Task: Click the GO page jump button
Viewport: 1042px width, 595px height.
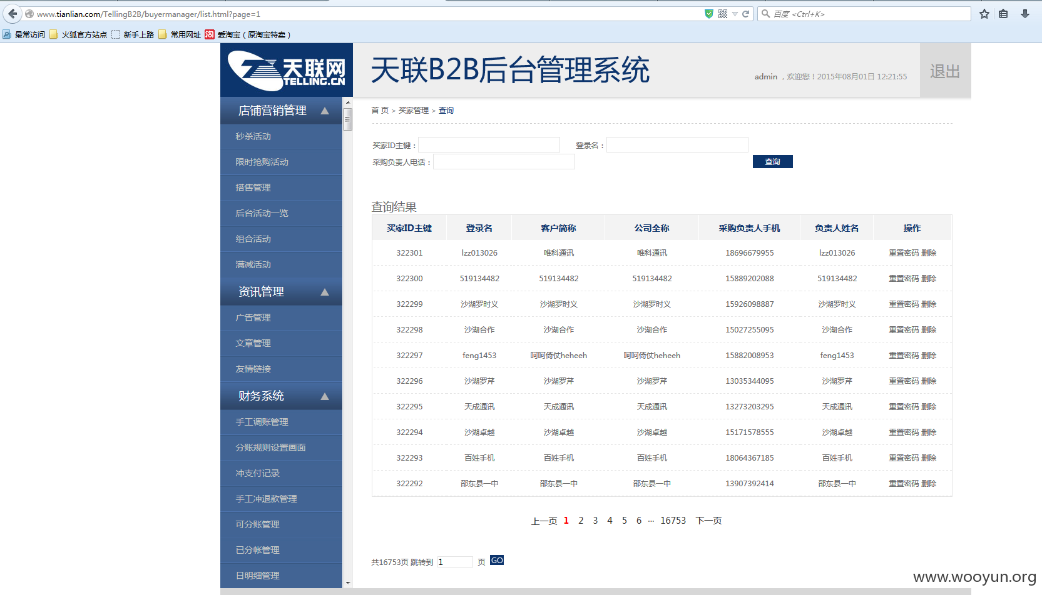Action: [497, 561]
